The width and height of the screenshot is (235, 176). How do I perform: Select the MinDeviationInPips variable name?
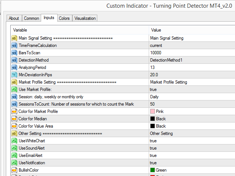(35, 75)
